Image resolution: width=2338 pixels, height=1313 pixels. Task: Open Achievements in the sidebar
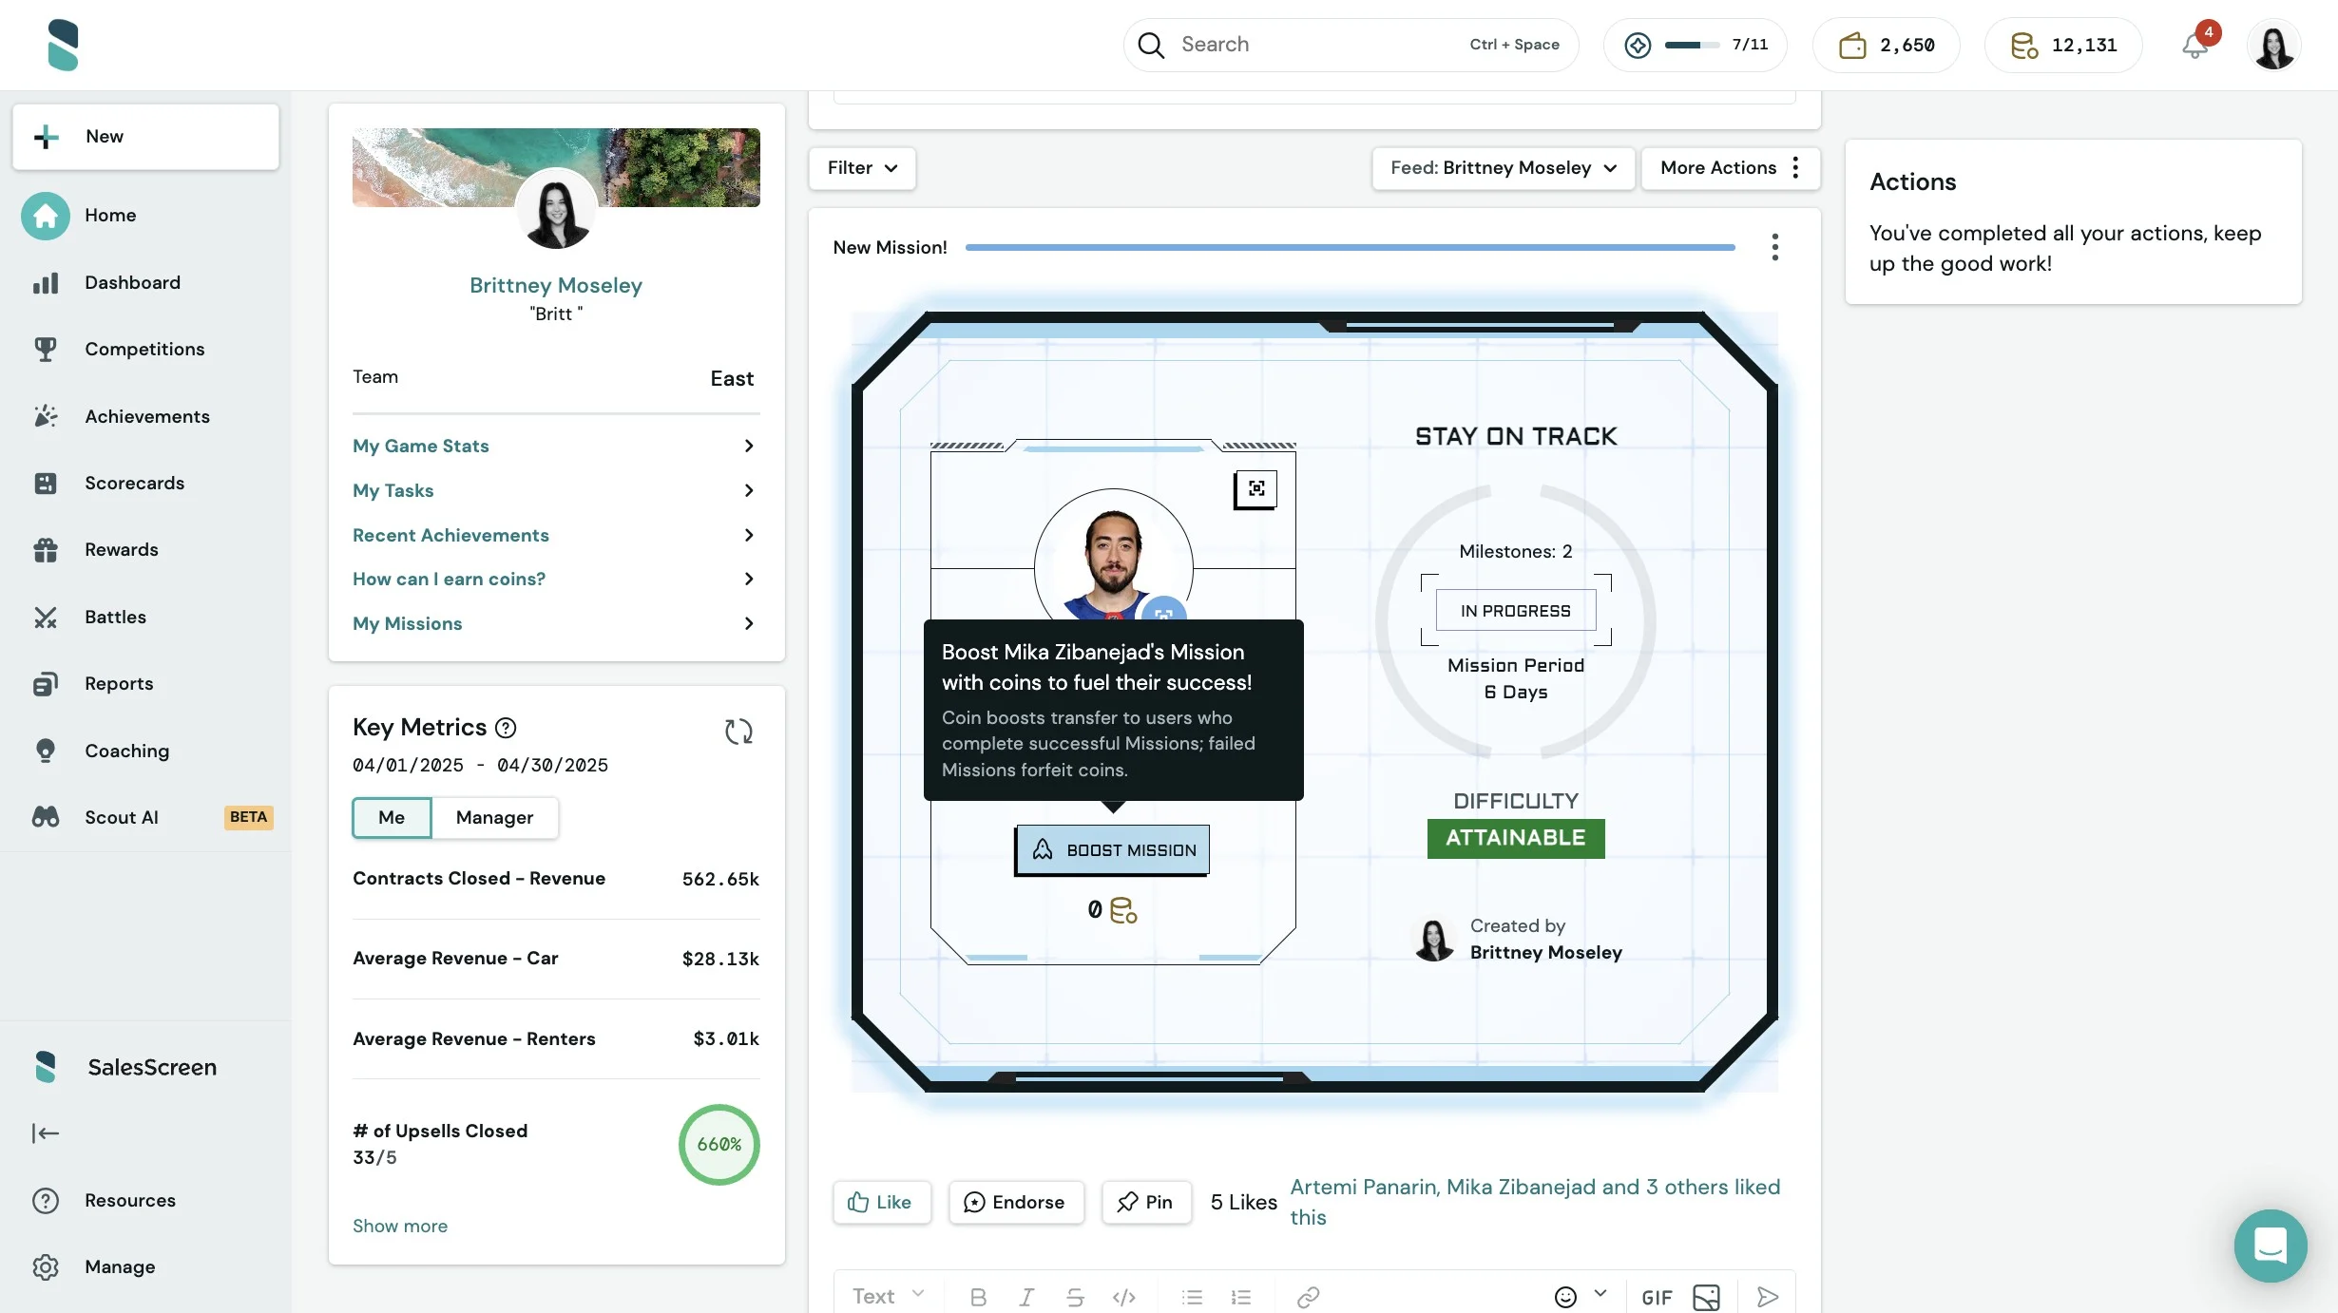tap(147, 417)
